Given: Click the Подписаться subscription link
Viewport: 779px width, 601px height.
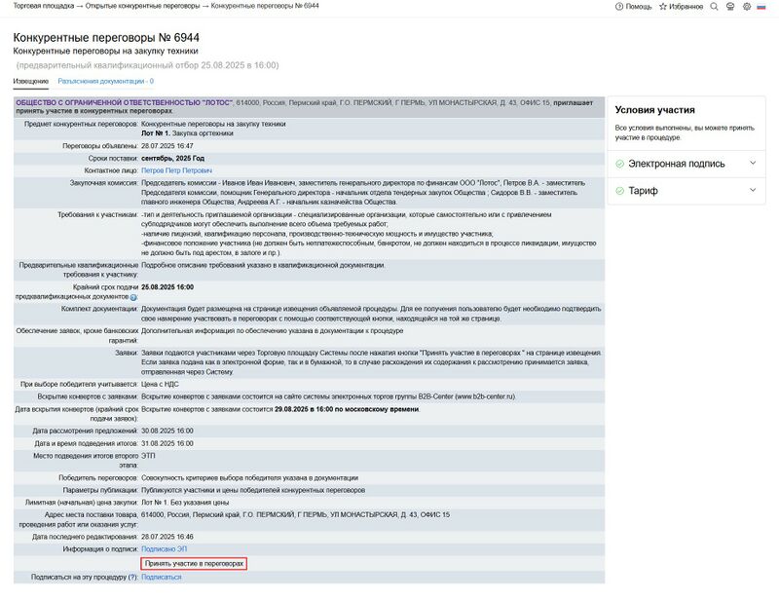Looking at the screenshot, I should click(x=161, y=577).
